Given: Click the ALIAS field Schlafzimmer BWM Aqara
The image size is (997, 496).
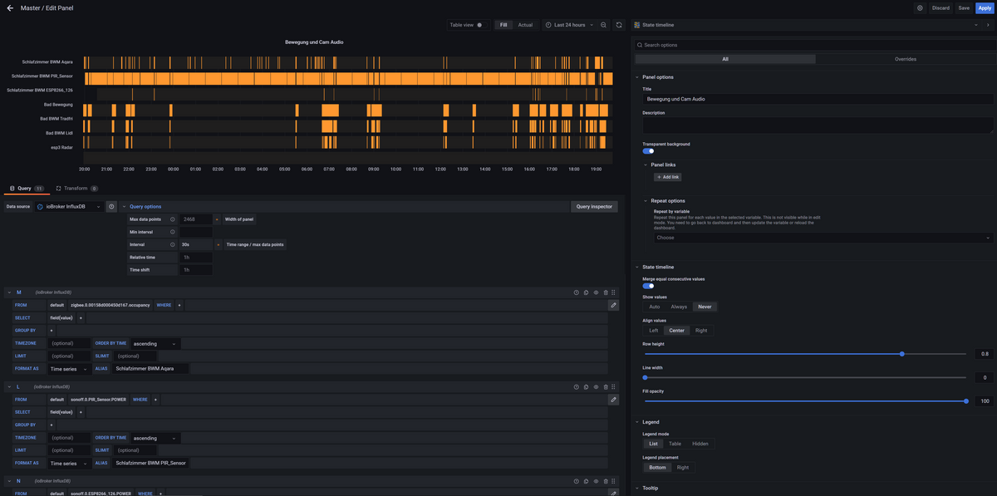Looking at the screenshot, I should click(150, 368).
